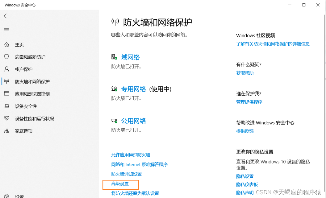Open 防火墙通知设置 link
The width and height of the screenshot is (326, 198).
coord(126,174)
